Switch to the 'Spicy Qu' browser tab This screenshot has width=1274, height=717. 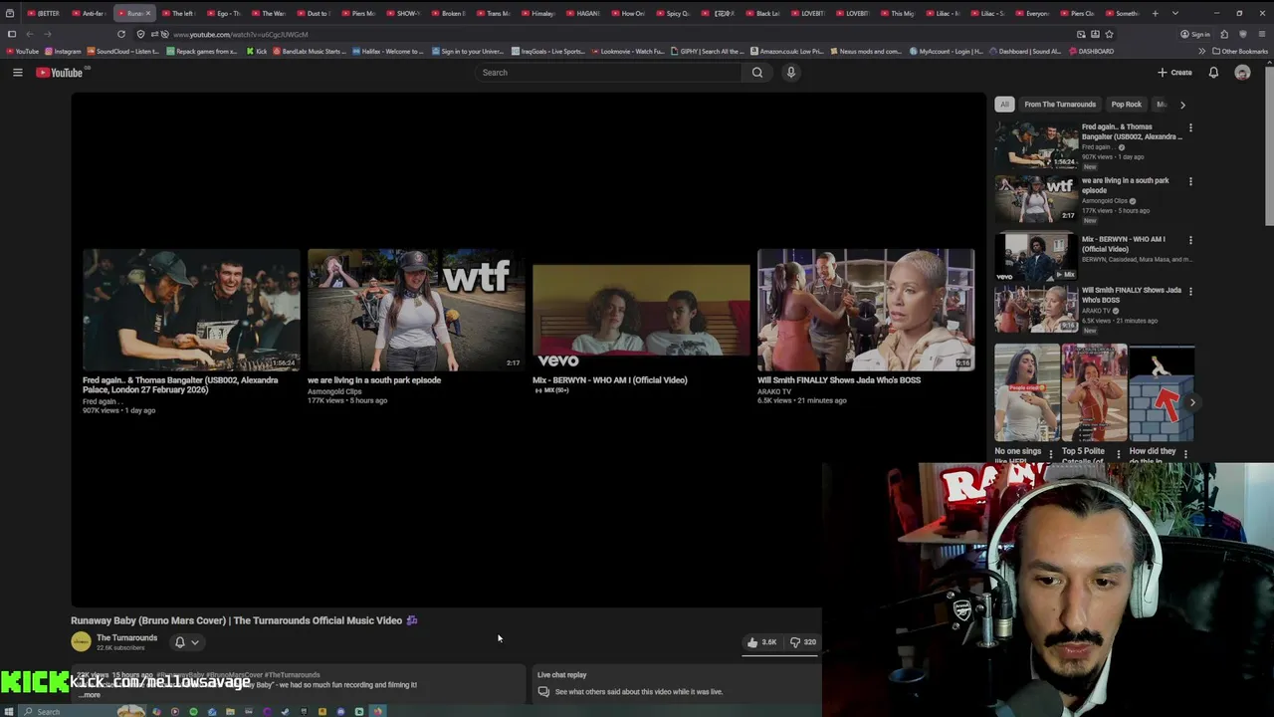[x=673, y=13]
